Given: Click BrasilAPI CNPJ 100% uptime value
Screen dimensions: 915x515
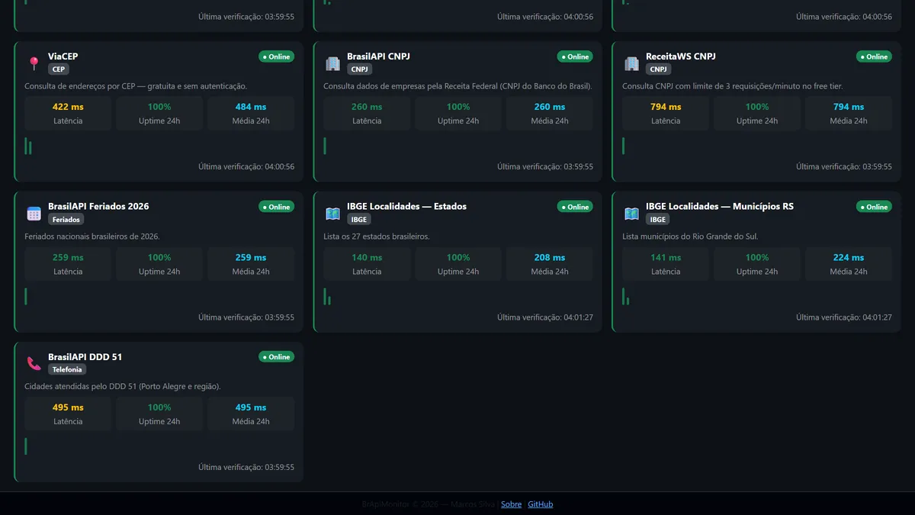Looking at the screenshot, I should click(458, 107).
